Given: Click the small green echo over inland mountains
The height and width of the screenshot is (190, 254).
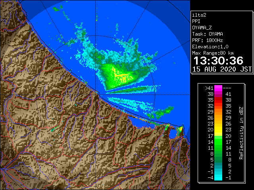Looking at the screenshot, I should (54, 129).
